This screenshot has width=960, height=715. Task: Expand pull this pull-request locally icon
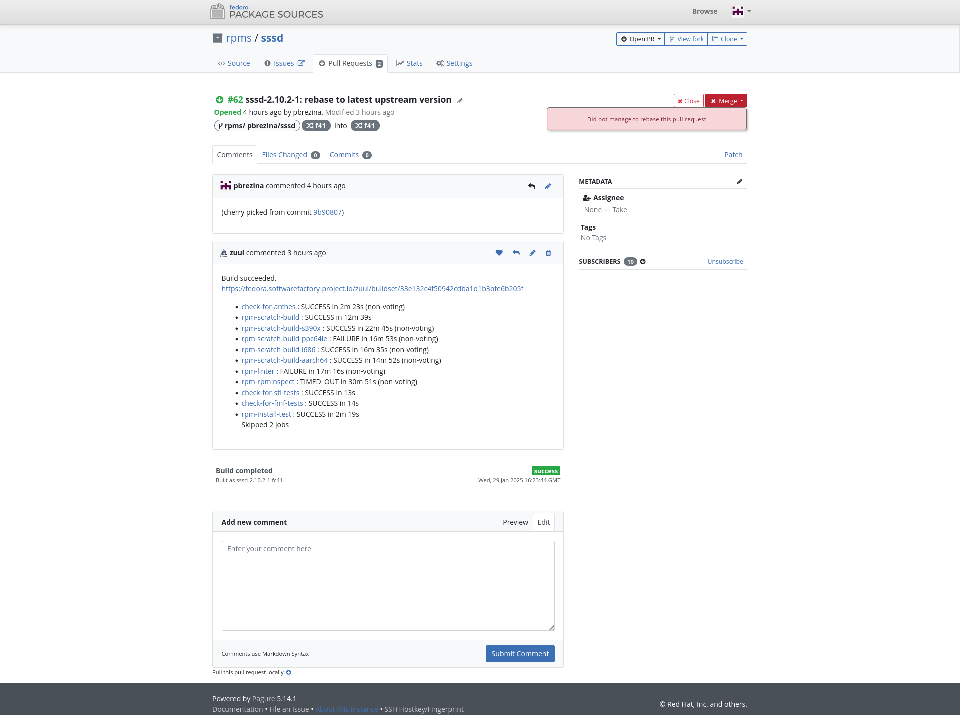(288, 672)
